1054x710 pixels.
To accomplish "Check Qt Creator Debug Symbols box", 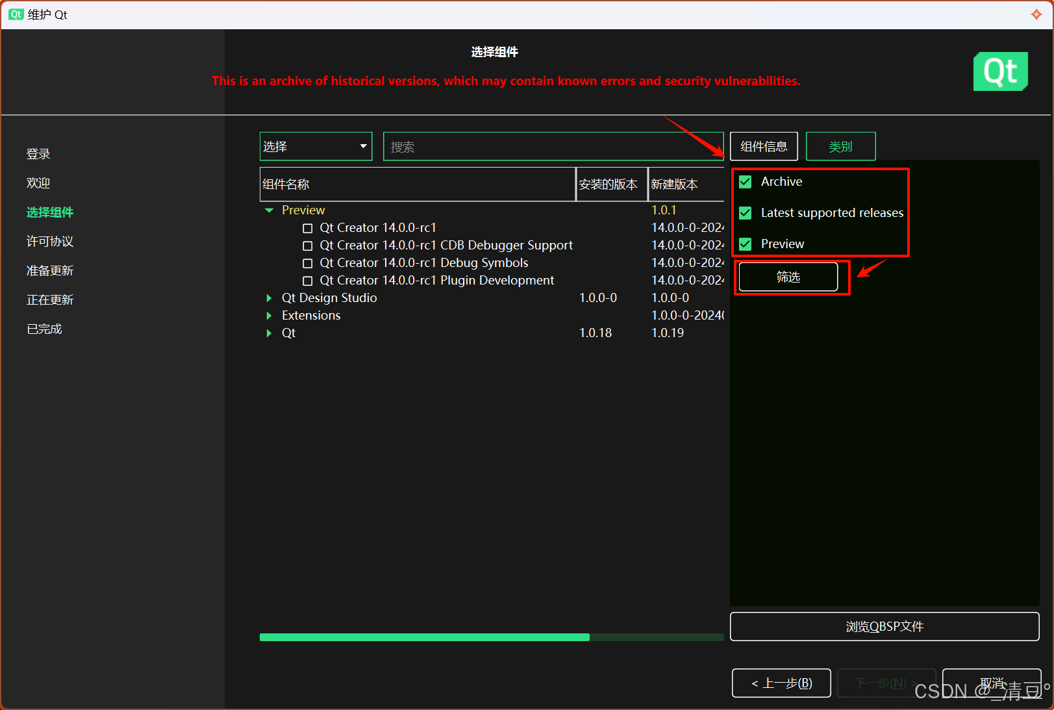I will 308,263.
